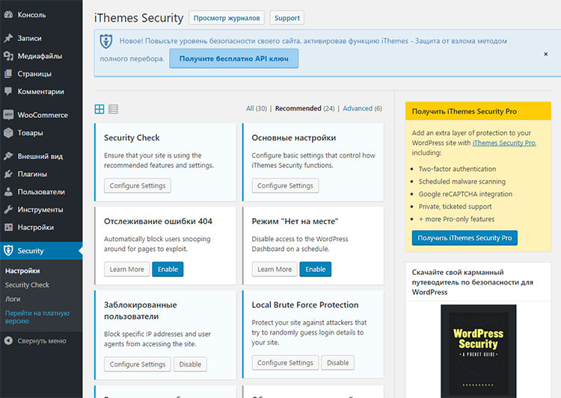Click Свернуть меню text
Image resolution: width=561 pixels, height=398 pixels.
[x=42, y=341]
